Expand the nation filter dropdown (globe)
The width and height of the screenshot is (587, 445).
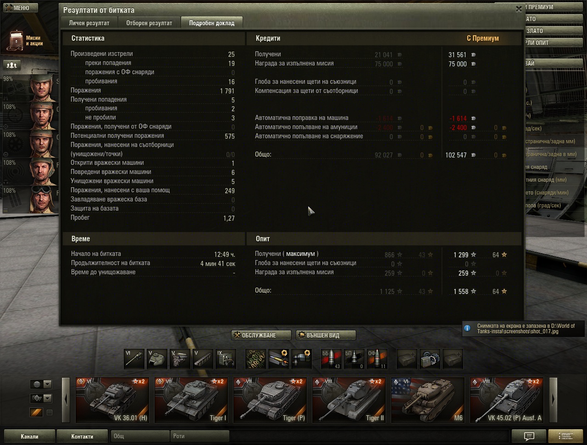(x=41, y=384)
